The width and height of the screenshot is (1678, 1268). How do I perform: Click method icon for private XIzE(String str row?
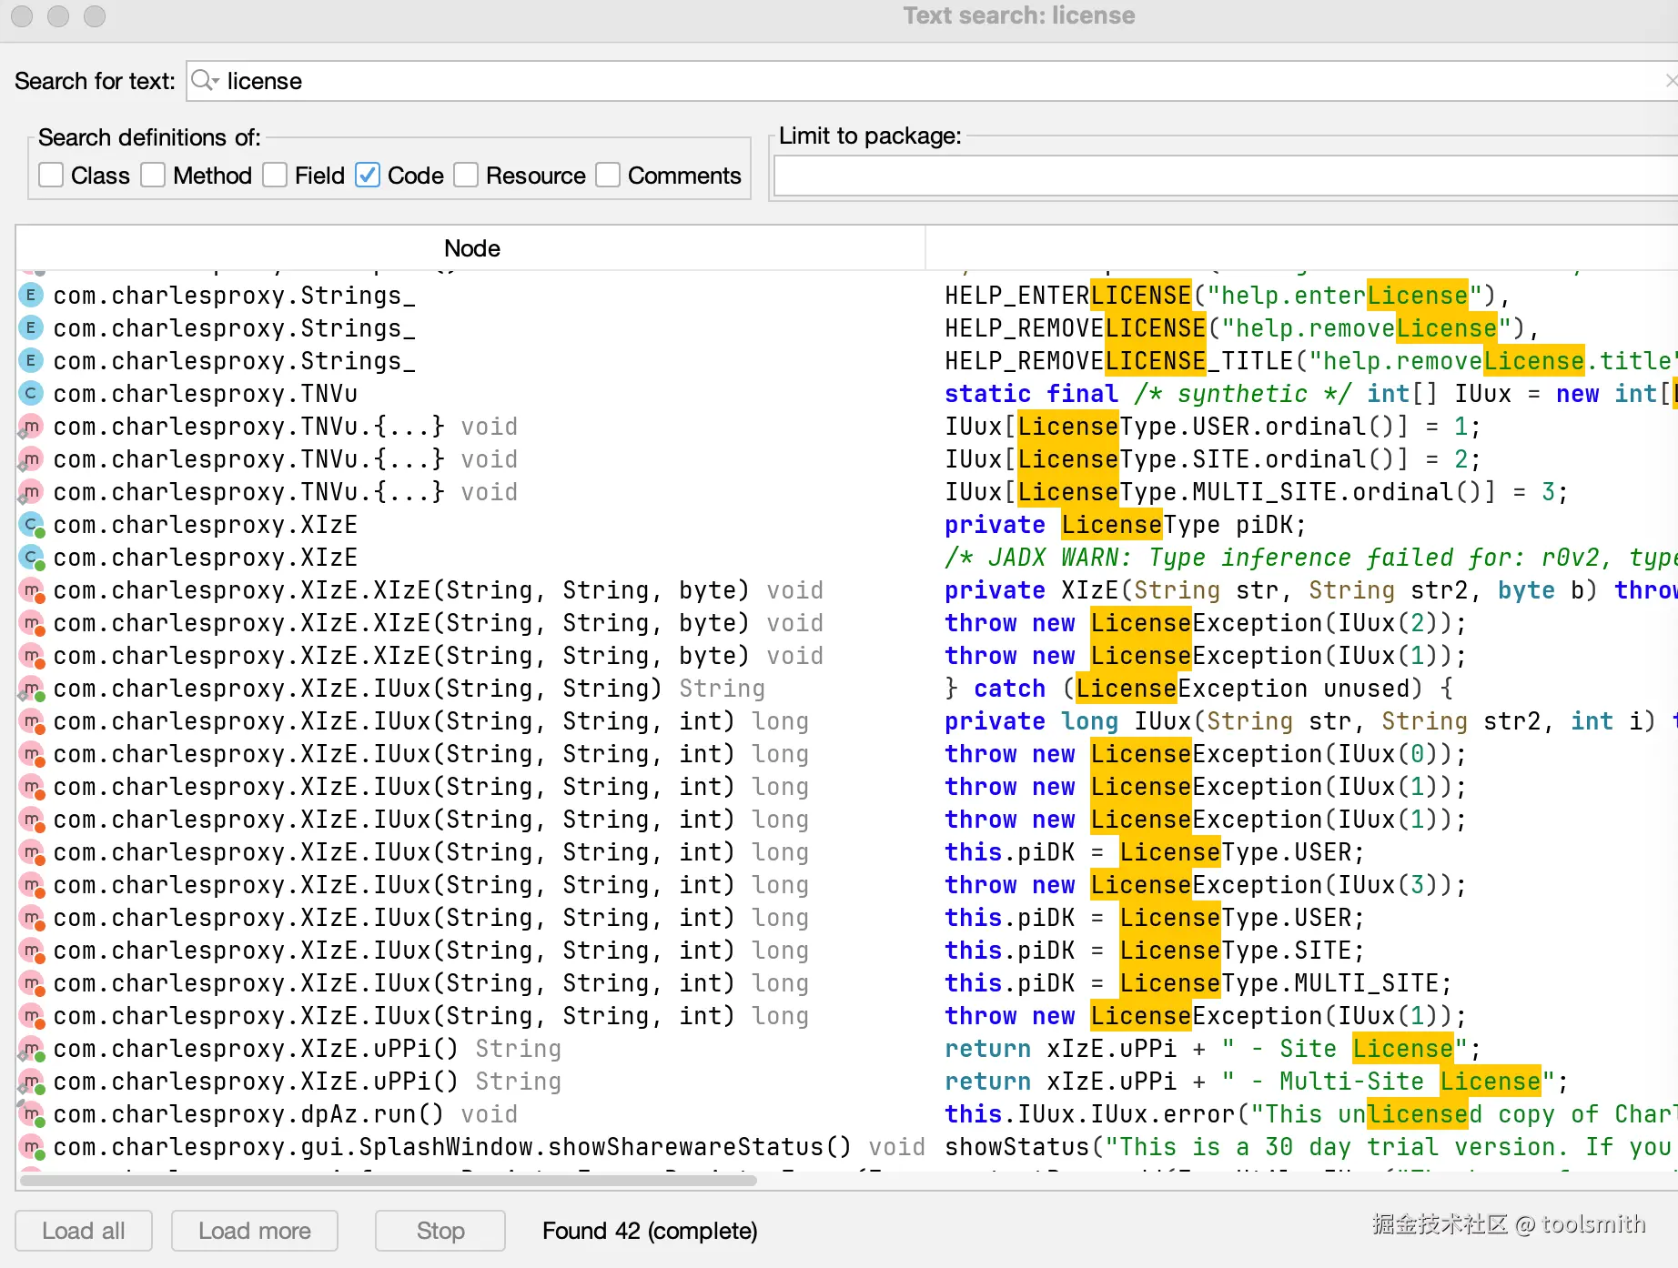(x=32, y=589)
